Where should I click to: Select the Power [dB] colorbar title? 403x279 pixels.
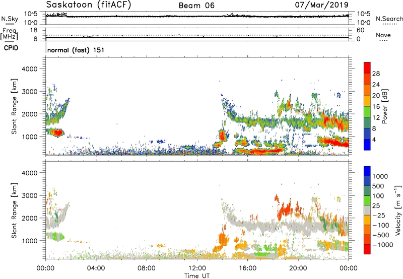(x=384, y=106)
